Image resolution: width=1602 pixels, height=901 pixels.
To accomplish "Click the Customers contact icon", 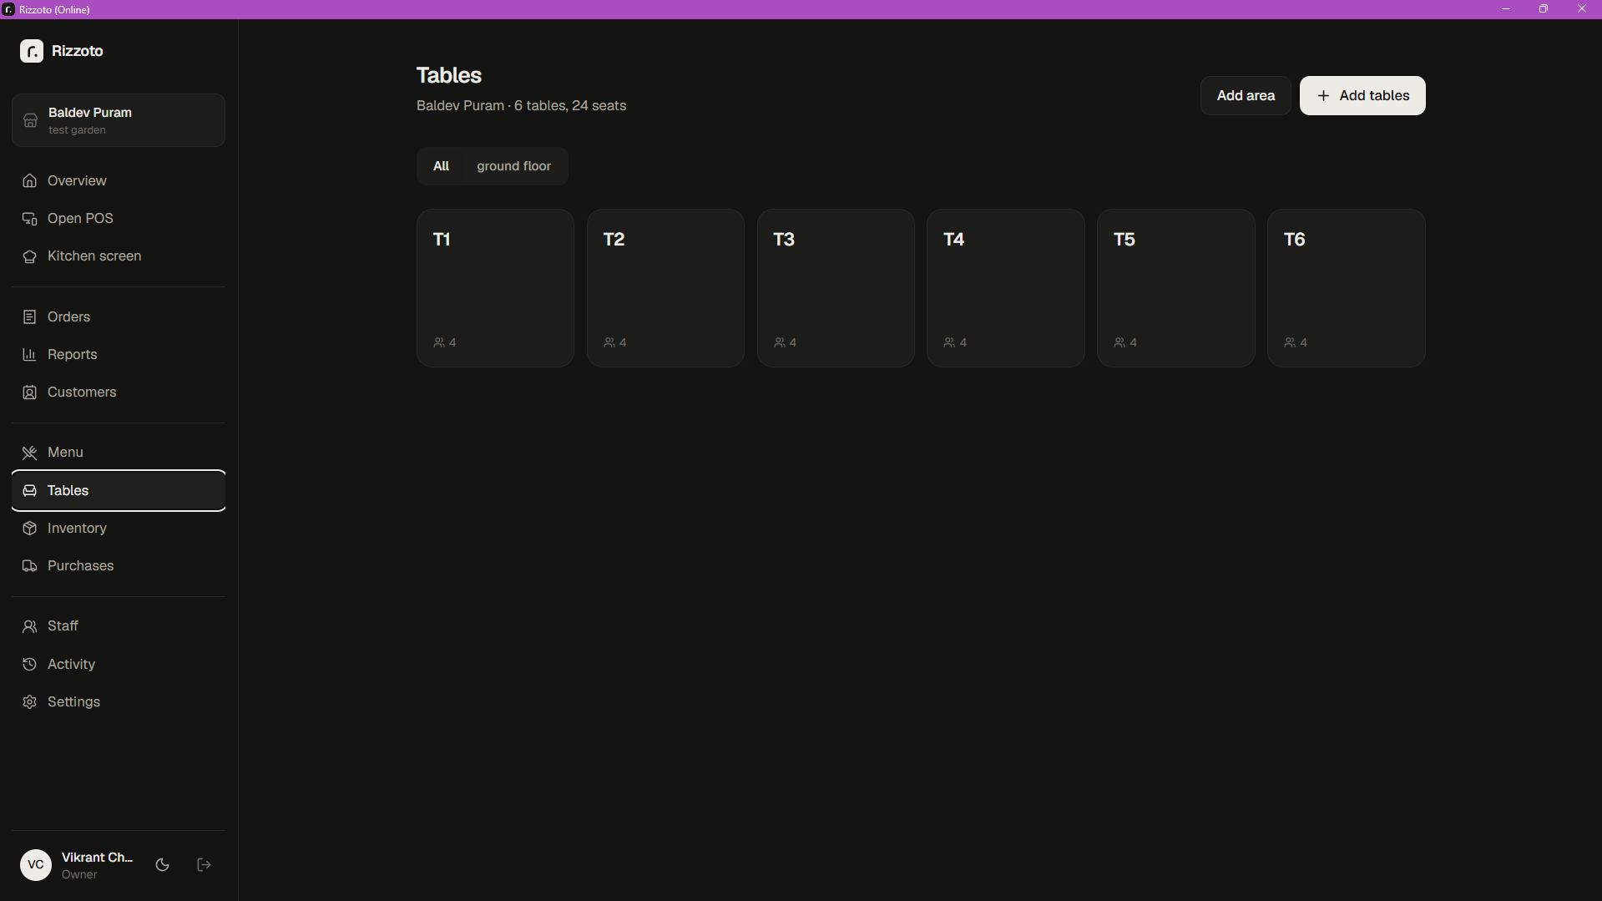I will [x=30, y=392].
